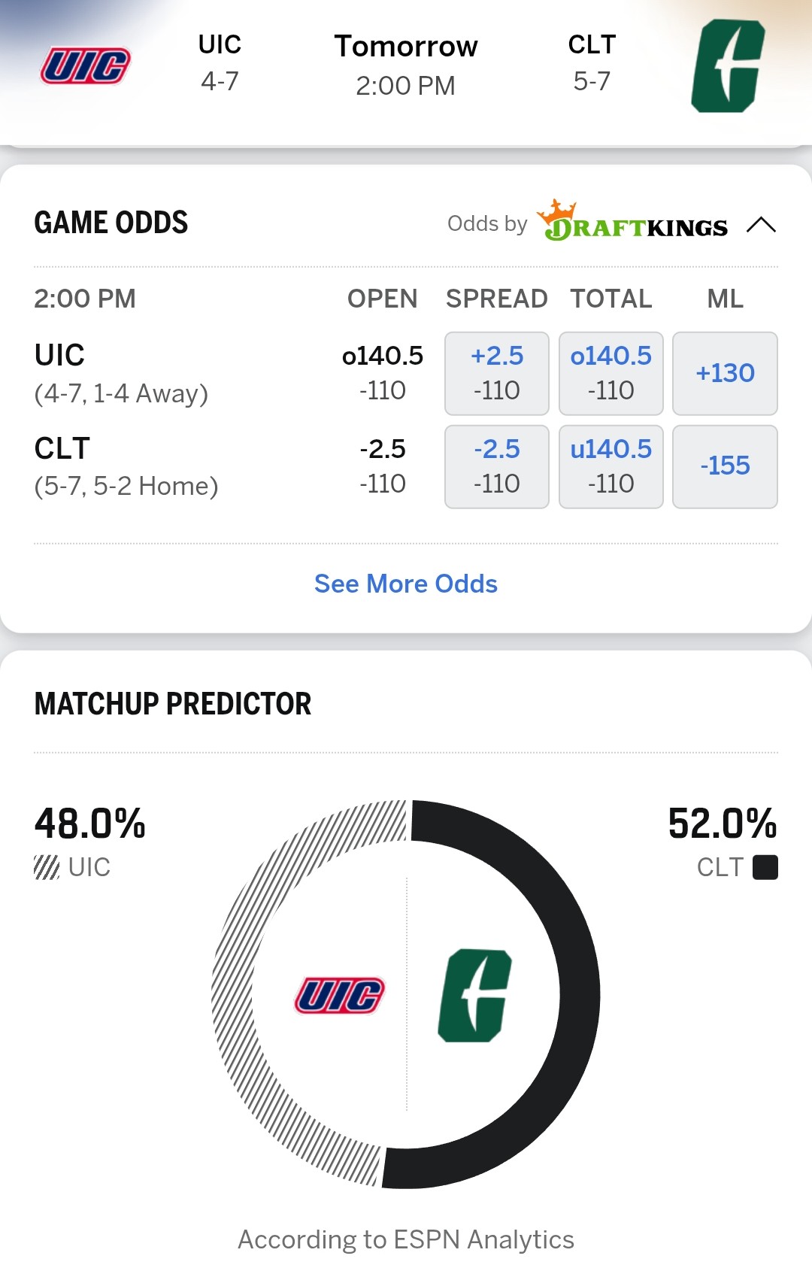812x1277 pixels.
Task: Tap the black CLT legend square
Action: coord(765,867)
